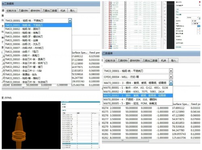
Task: Open 刀具加工数据 tab in panel with MAT0 list
Action: (150, 60)
